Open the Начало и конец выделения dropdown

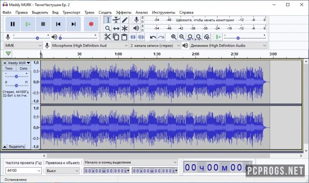[x=131, y=162]
